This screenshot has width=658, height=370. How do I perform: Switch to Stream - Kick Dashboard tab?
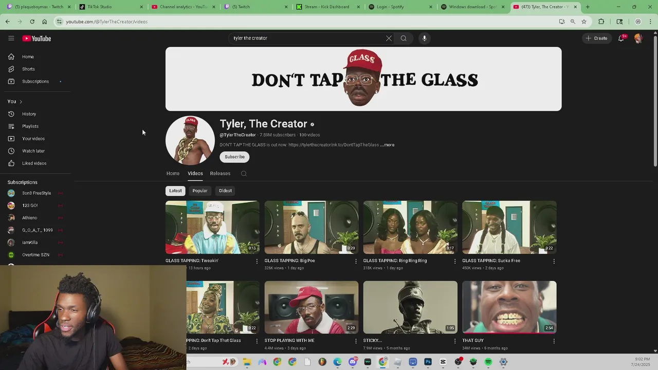(x=327, y=7)
